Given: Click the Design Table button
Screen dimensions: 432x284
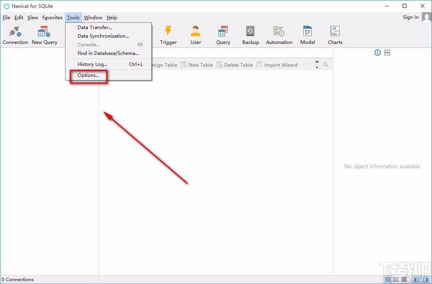Looking at the screenshot, I should tap(164, 65).
